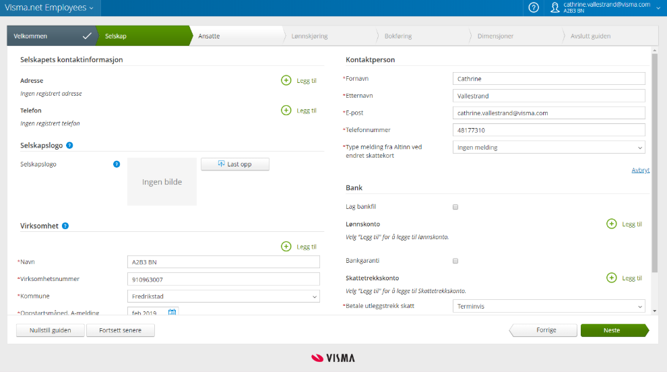Click the 'Kontaktperson' section heading

370,59
